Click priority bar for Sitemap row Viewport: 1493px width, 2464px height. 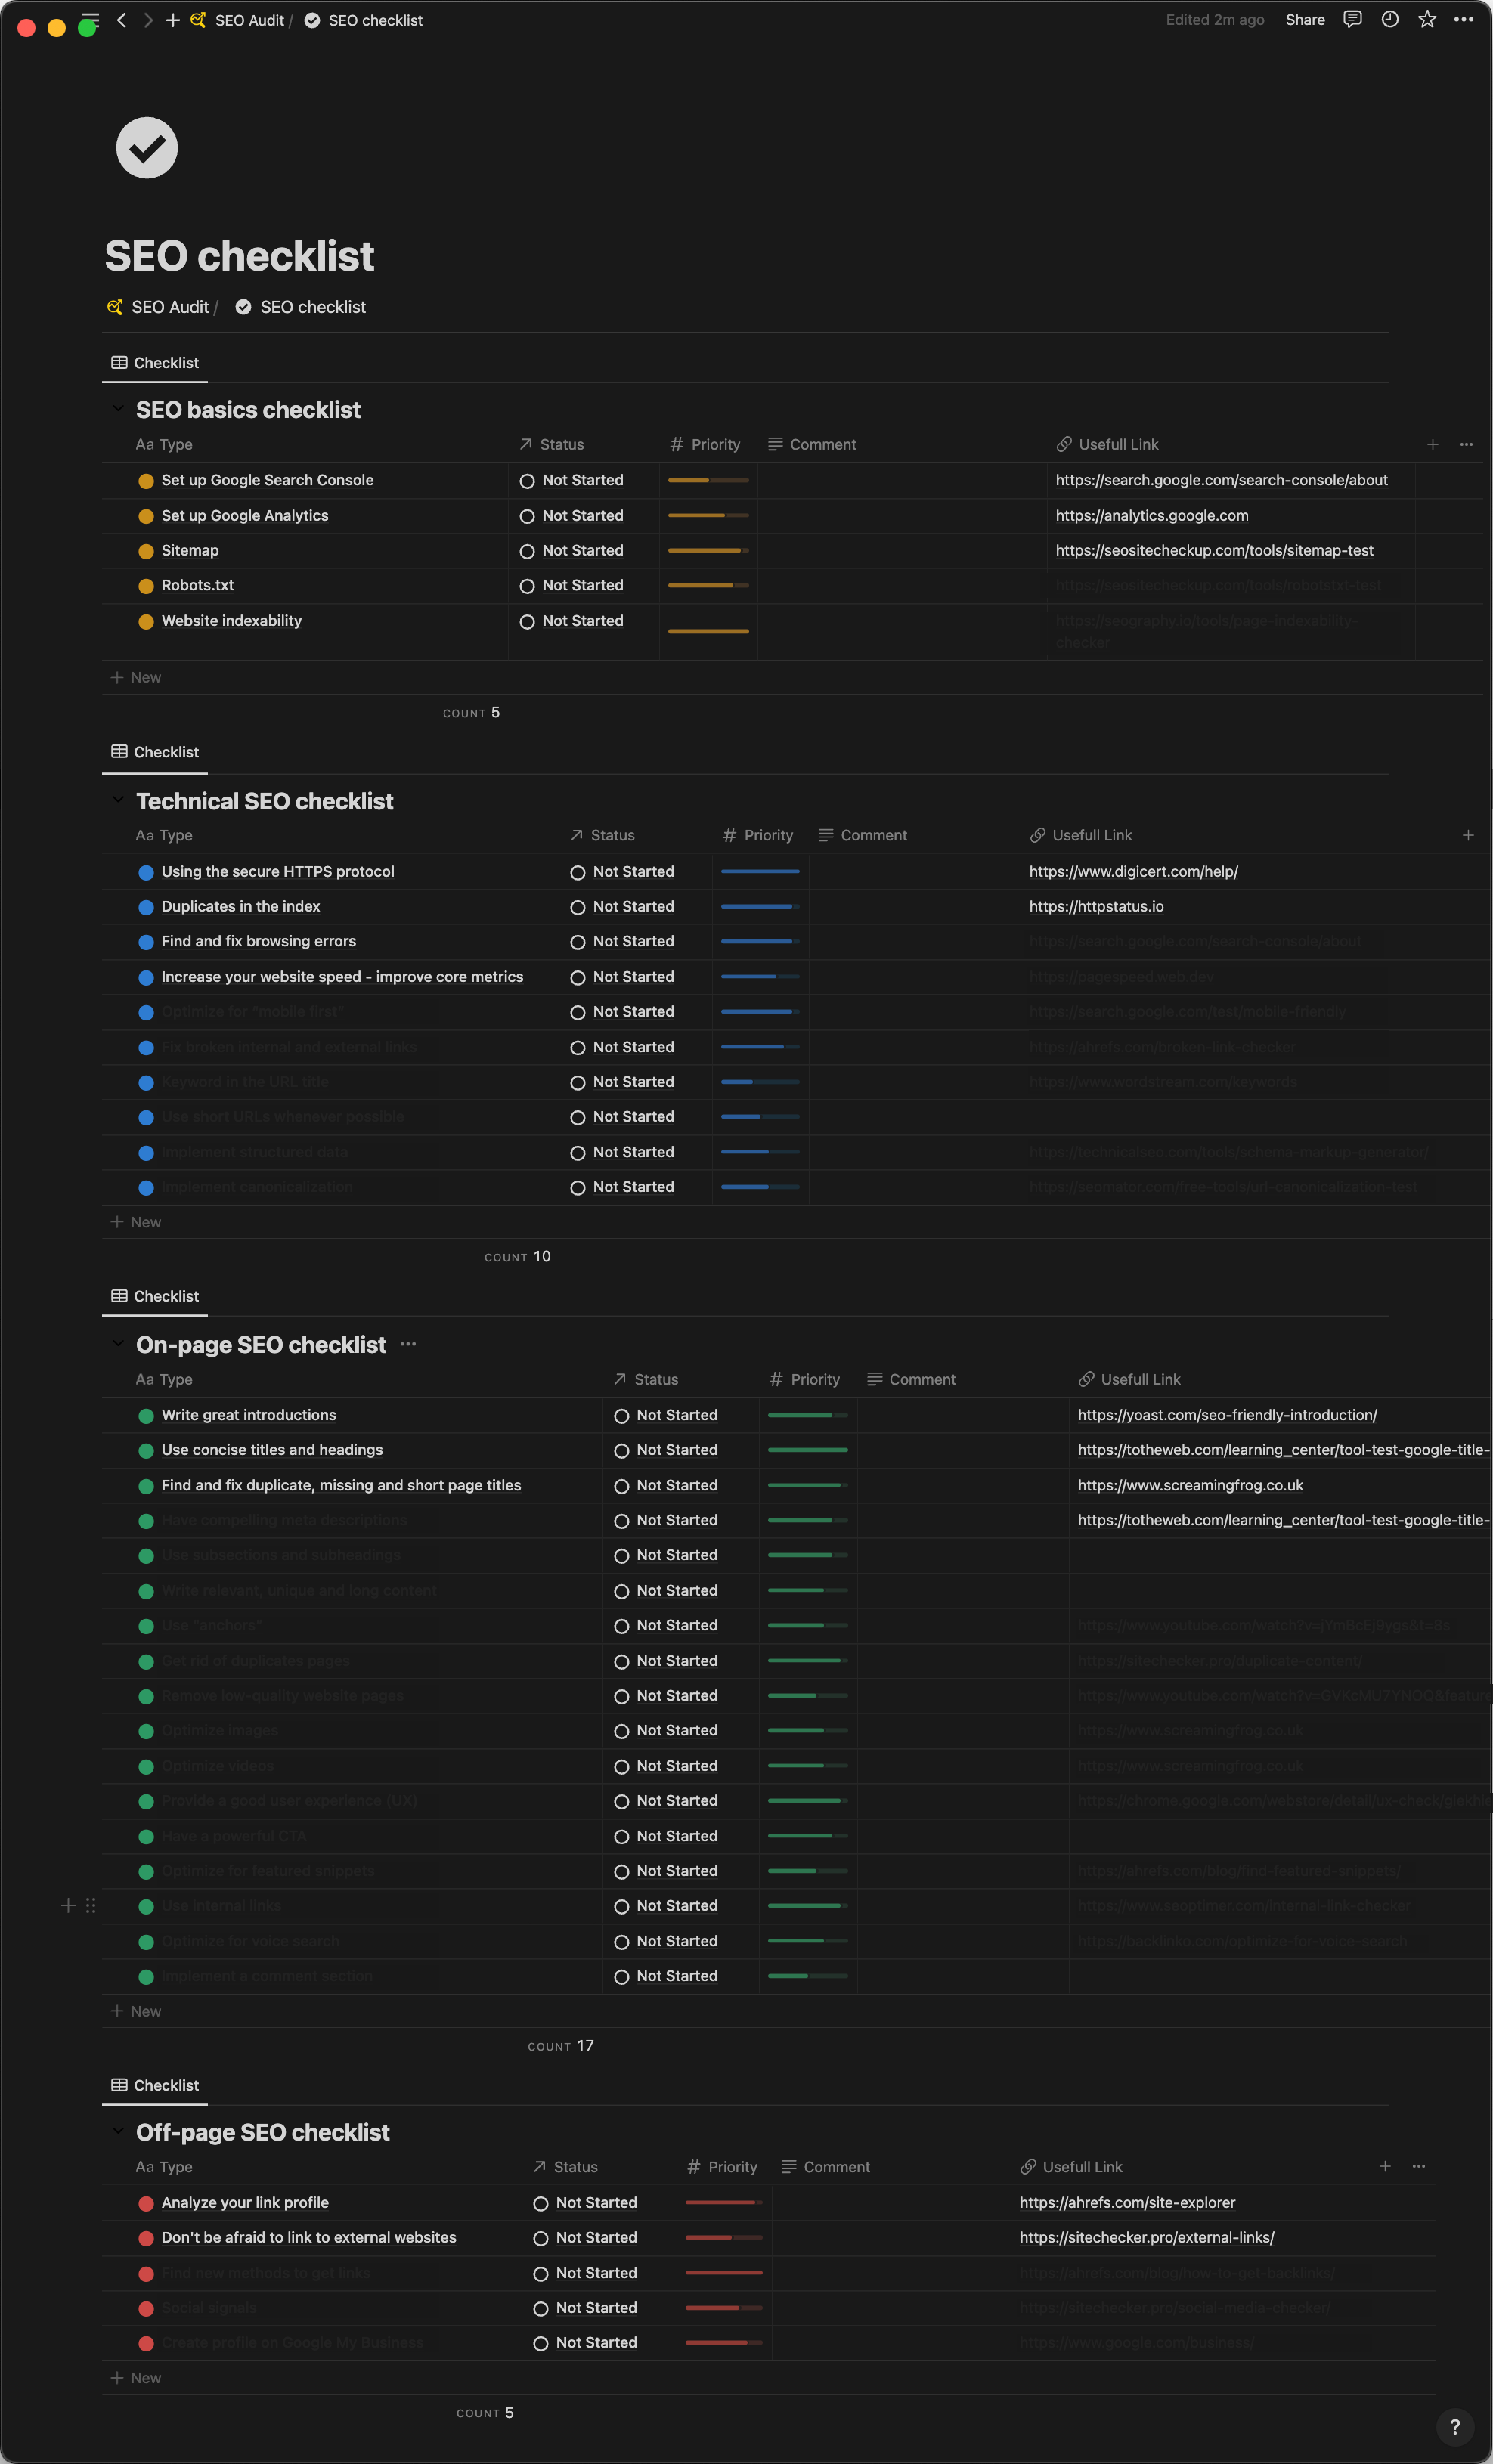point(707,551)
